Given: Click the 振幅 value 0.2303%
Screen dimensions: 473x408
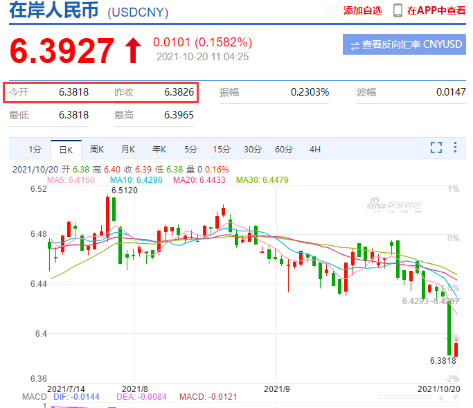Looking at the screenshot, I should 310,92.
